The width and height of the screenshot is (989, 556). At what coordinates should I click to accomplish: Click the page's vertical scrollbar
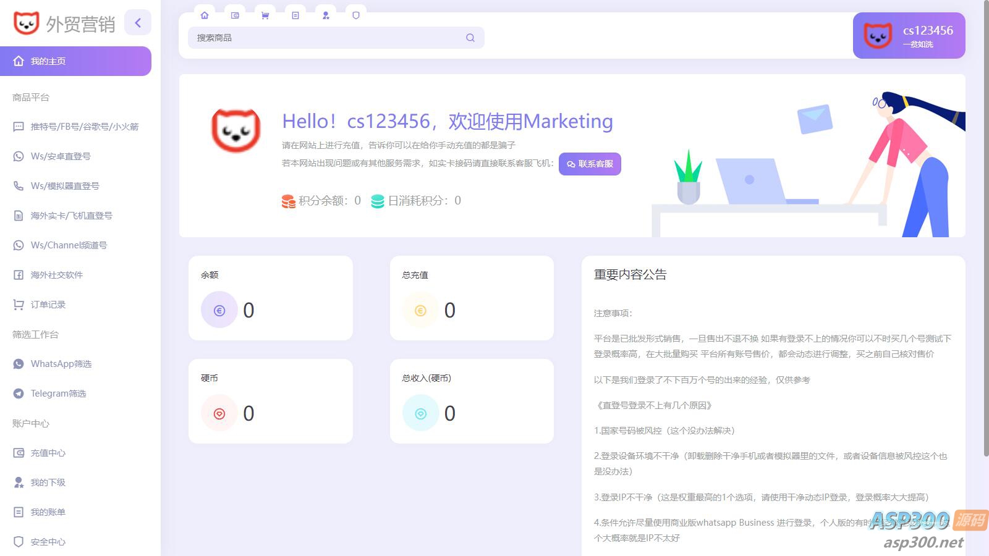[x=985, y=229]
